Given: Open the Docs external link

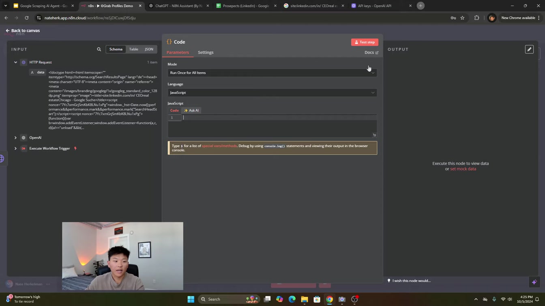Looking at the screenshot, I should coord(371,52).
